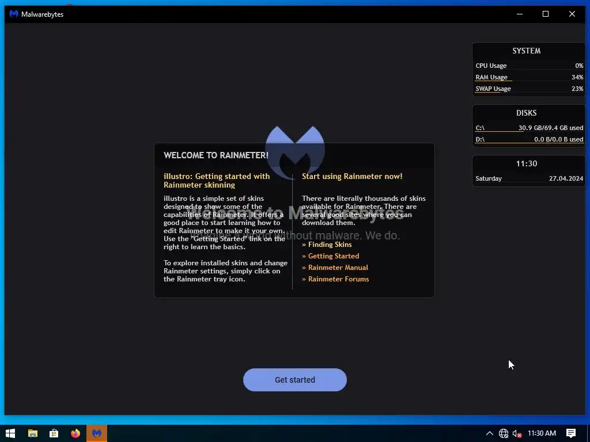Click the 11:30 clock skin time
Screen dimensions: 590x442
pos(527,163)
